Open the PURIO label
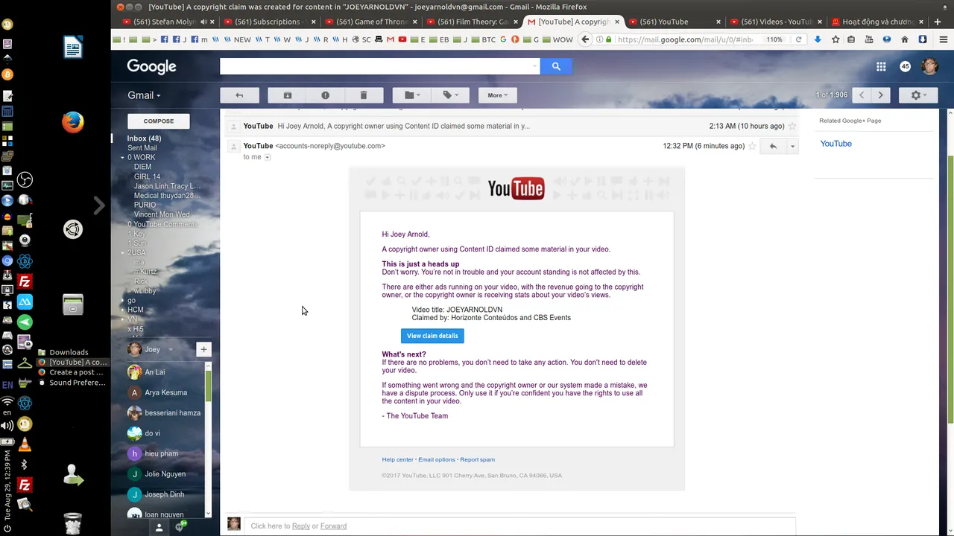954x536 pixels. pos(145,205)
